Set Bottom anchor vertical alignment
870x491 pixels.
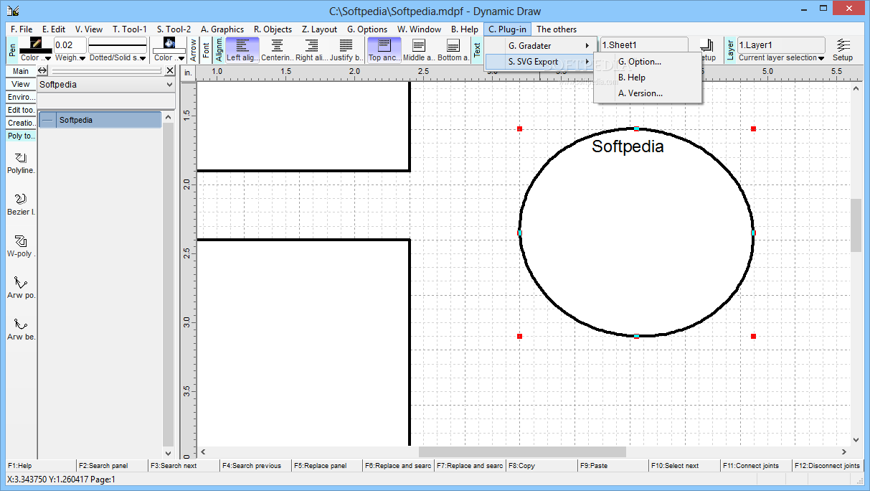(453, 50)
